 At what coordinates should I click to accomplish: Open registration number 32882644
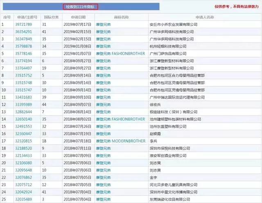tap(23, 112)
